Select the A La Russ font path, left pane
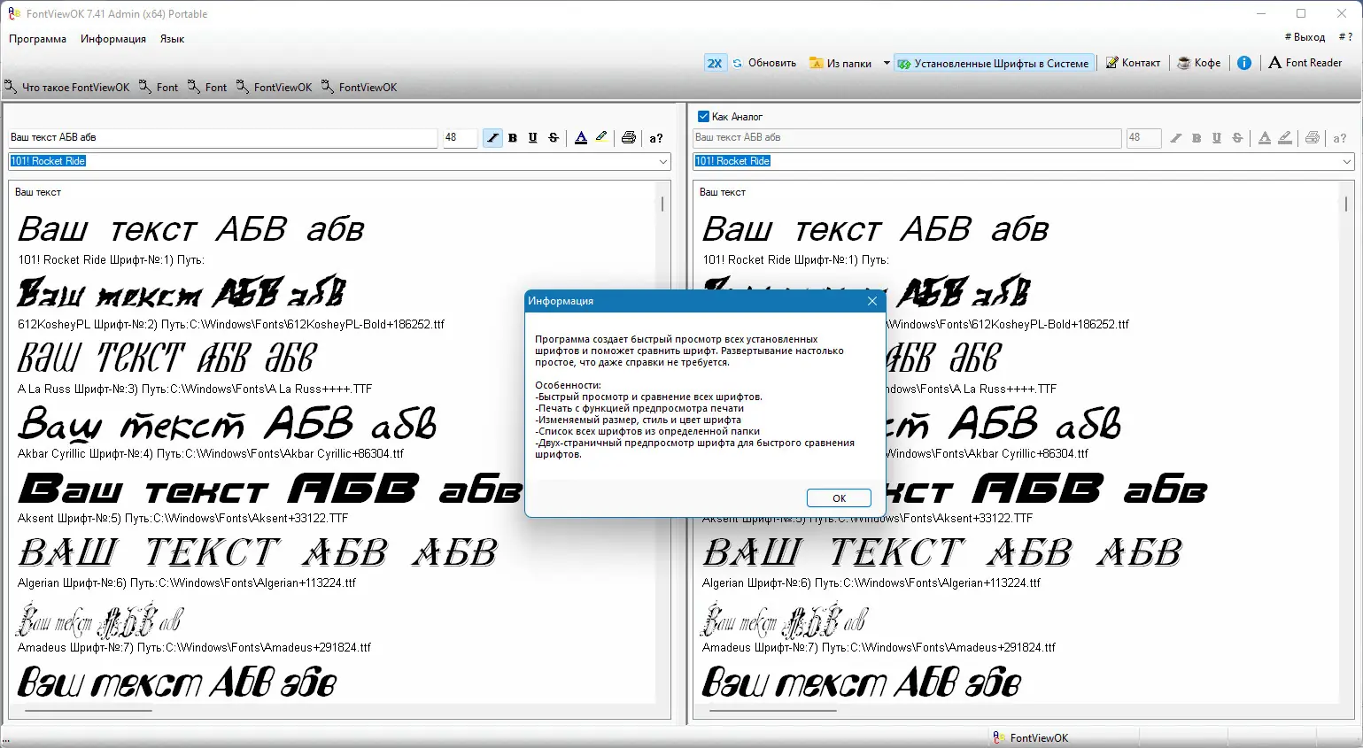Image resolution: width=1363 pixels, height=748 pixels. [x=195, y=389]
